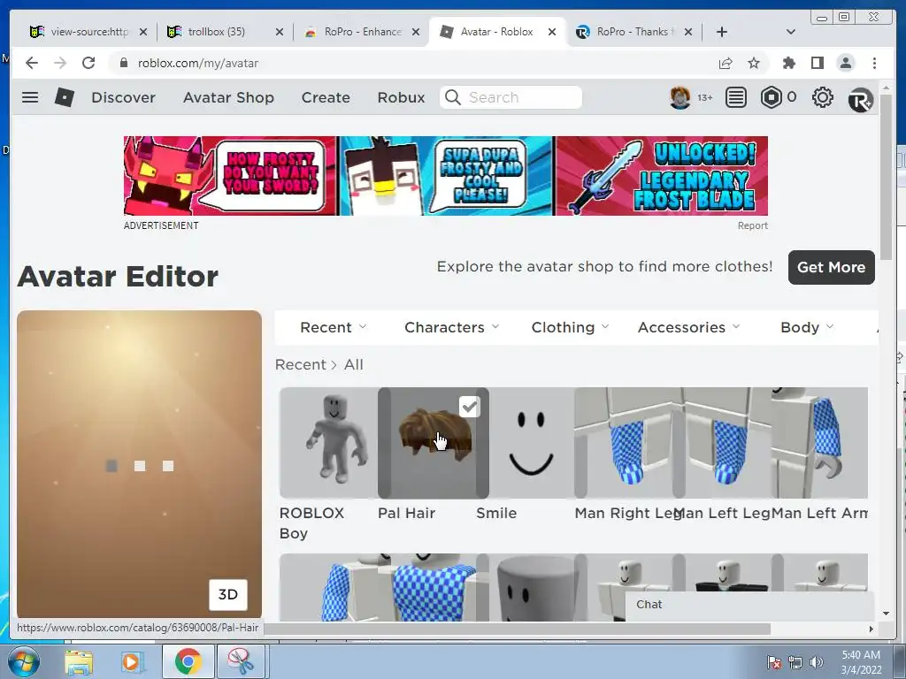The height and width of the screenshot is (679, 906).
Task: Click the Frost Blade advertisement banner
Action: click(x=446, y=176)
